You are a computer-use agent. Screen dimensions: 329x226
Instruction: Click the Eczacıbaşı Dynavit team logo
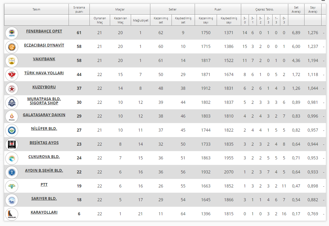[12, 47]
